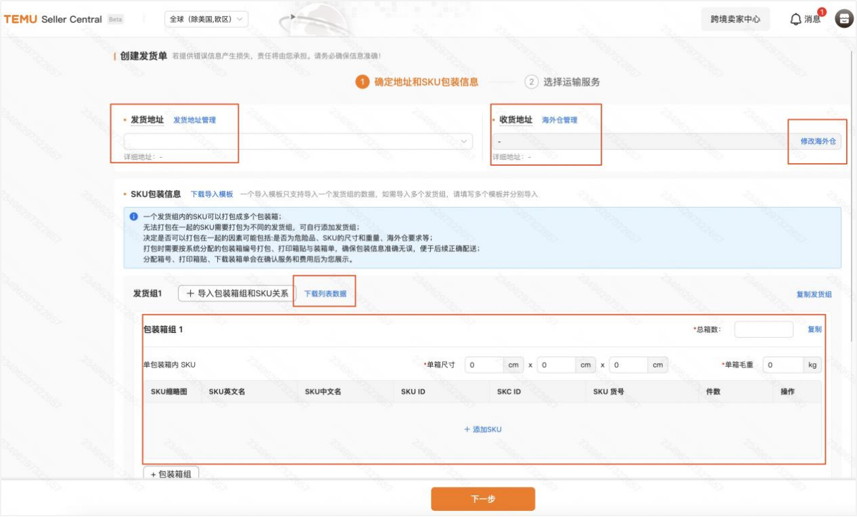Click the Beta badge
The height and width of the screenshot is (517, 857).
(116, 20)
